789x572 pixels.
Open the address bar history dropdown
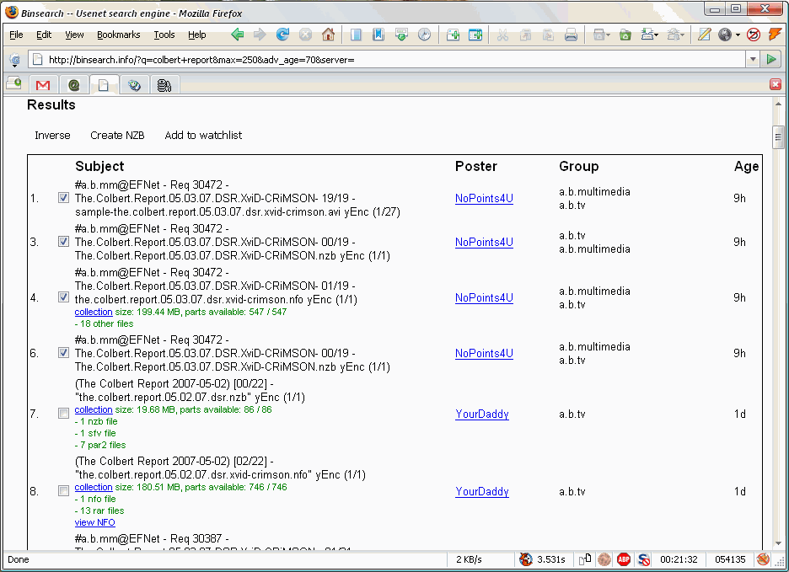tap(753, 59)
